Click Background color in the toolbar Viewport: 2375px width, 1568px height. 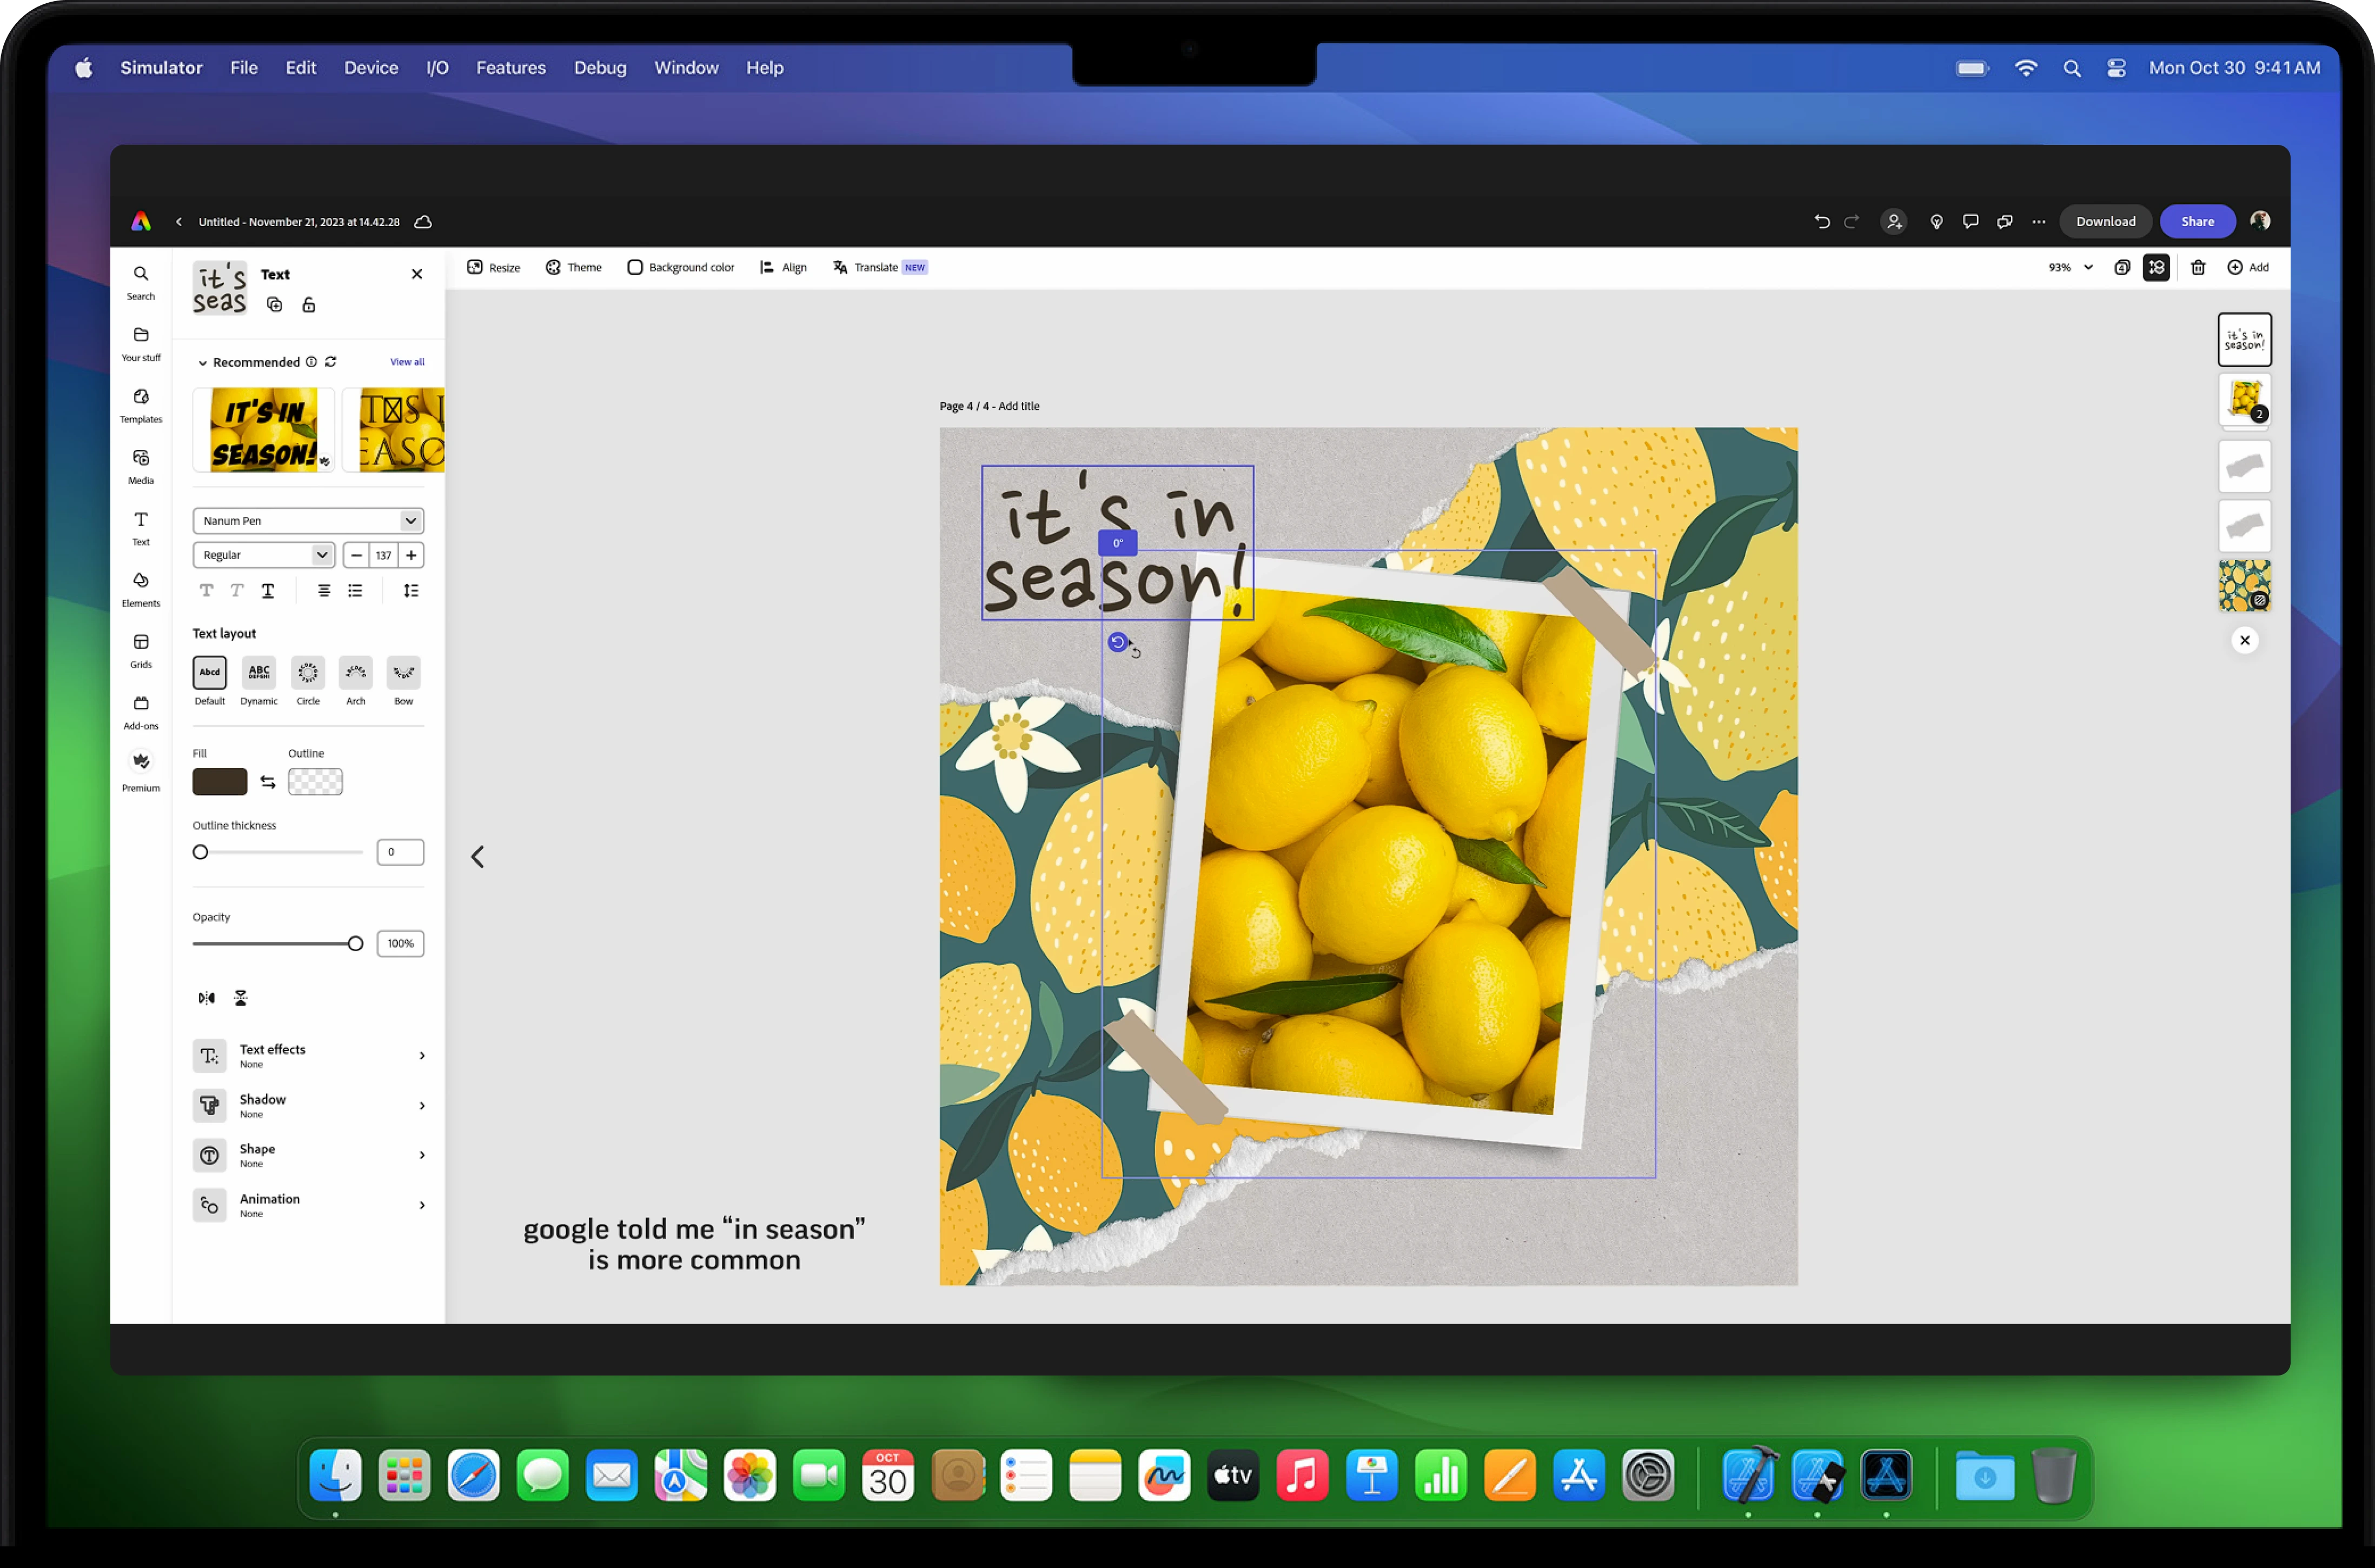pyautogui.click(x=681, y=267)
